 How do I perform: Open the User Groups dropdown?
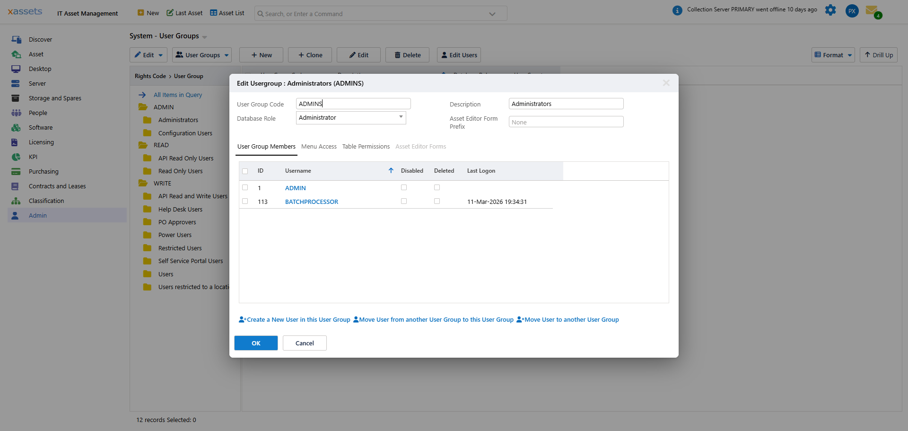click(x=202, y=55)
